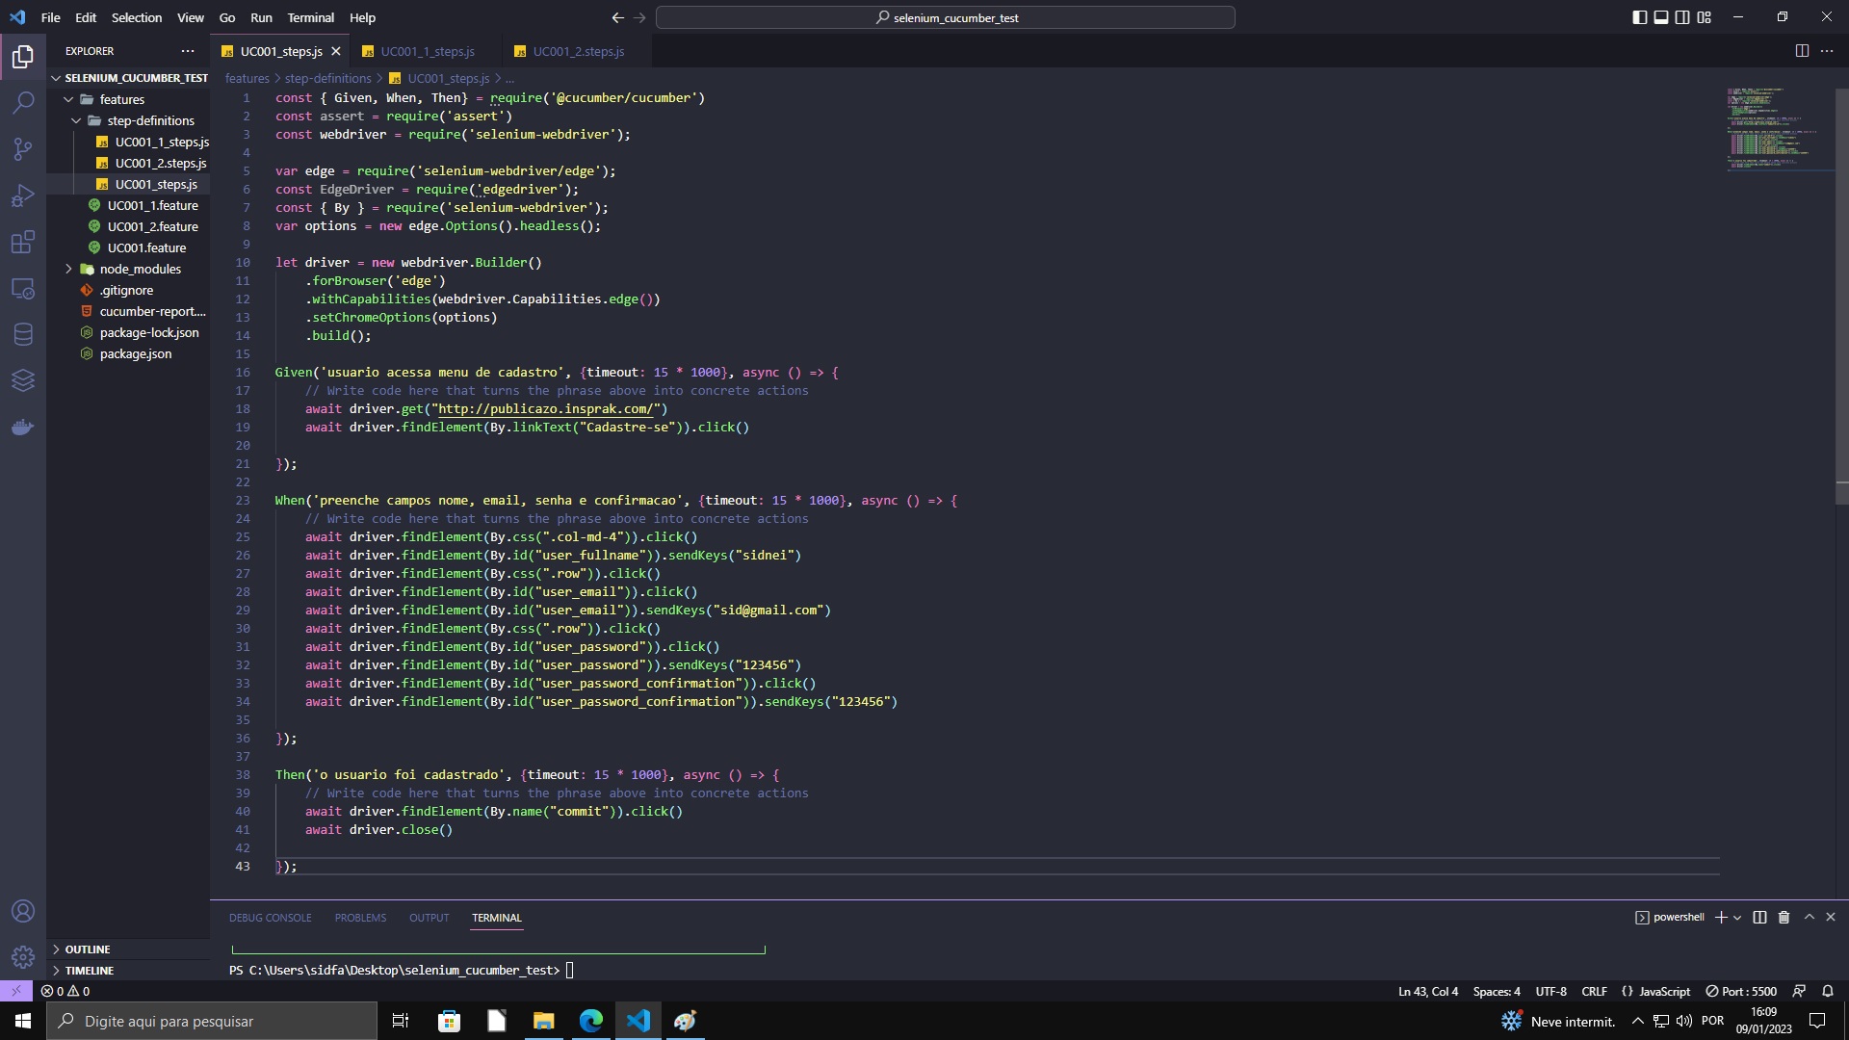Switch to the PROBLEMS panel tab
The image size is (1849, 1040).
[360, 918]
